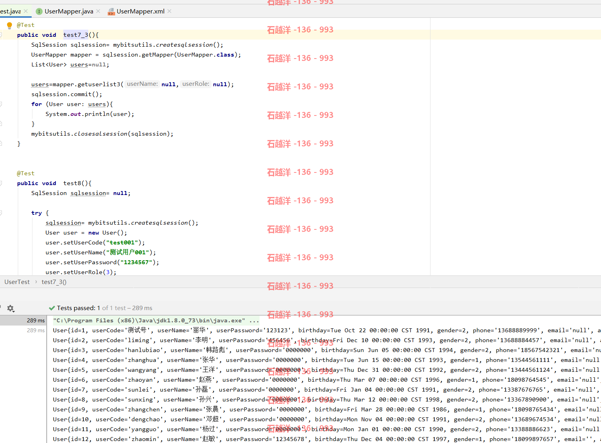The height and width of the screenshot is (443, 601).
Task: Click the "test001" string literal
Action: (x=122, y=242)
